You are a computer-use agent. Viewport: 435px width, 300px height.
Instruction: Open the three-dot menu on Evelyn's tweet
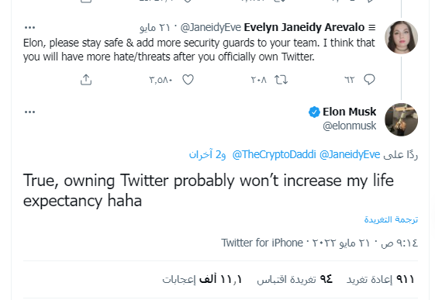pos(29,27)
